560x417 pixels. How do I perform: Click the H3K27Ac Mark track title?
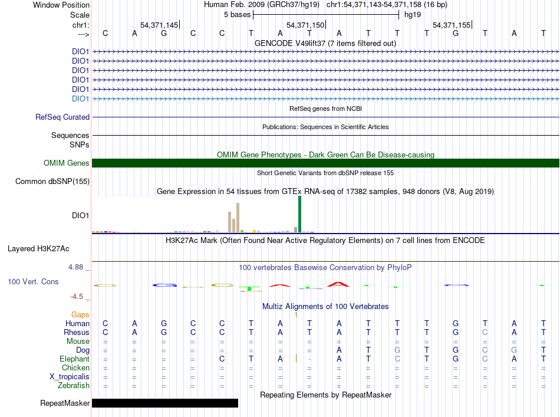pos(325,241)
